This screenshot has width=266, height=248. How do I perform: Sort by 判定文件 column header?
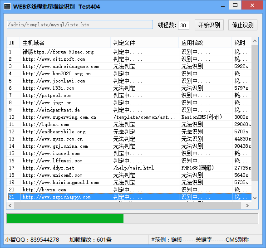click(144, 43)
